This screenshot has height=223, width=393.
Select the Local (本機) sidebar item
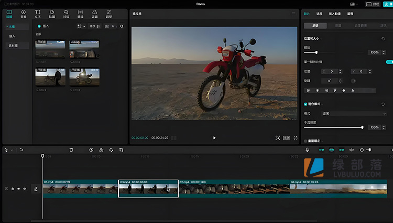point(17,27)
